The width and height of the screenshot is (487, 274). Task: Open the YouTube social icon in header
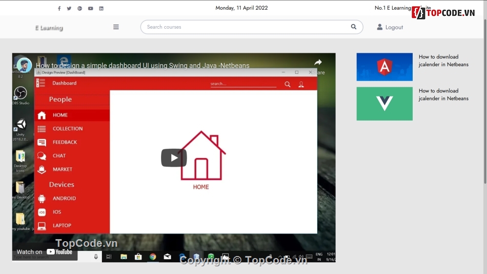(90, 8)
